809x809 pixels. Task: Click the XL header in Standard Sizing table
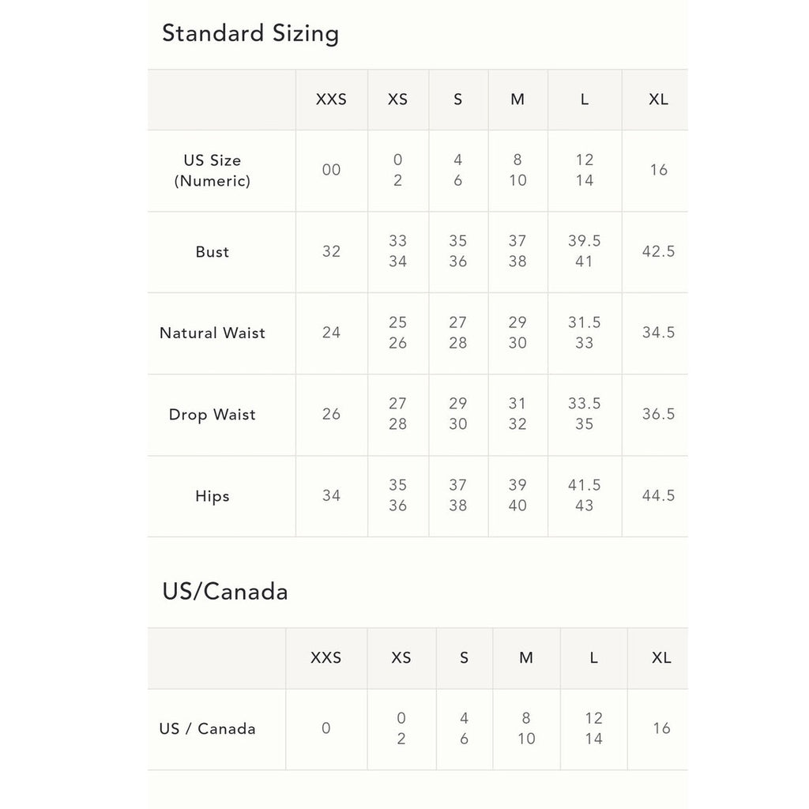point(658,99)
